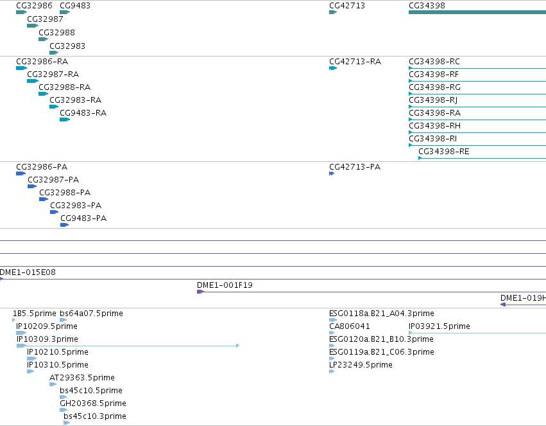Click transcript CG34398-RH label
This screenshot has height=426, width=546.
(x=434, y=126)
